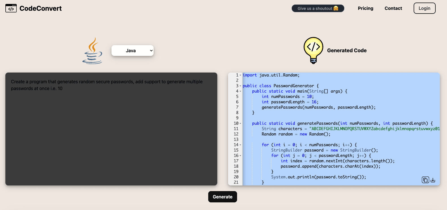Image resolution: width=447 pixels, height=210 pixels.
Task: Click the lightbulb Generated Code icon
Action: point(313,51)
